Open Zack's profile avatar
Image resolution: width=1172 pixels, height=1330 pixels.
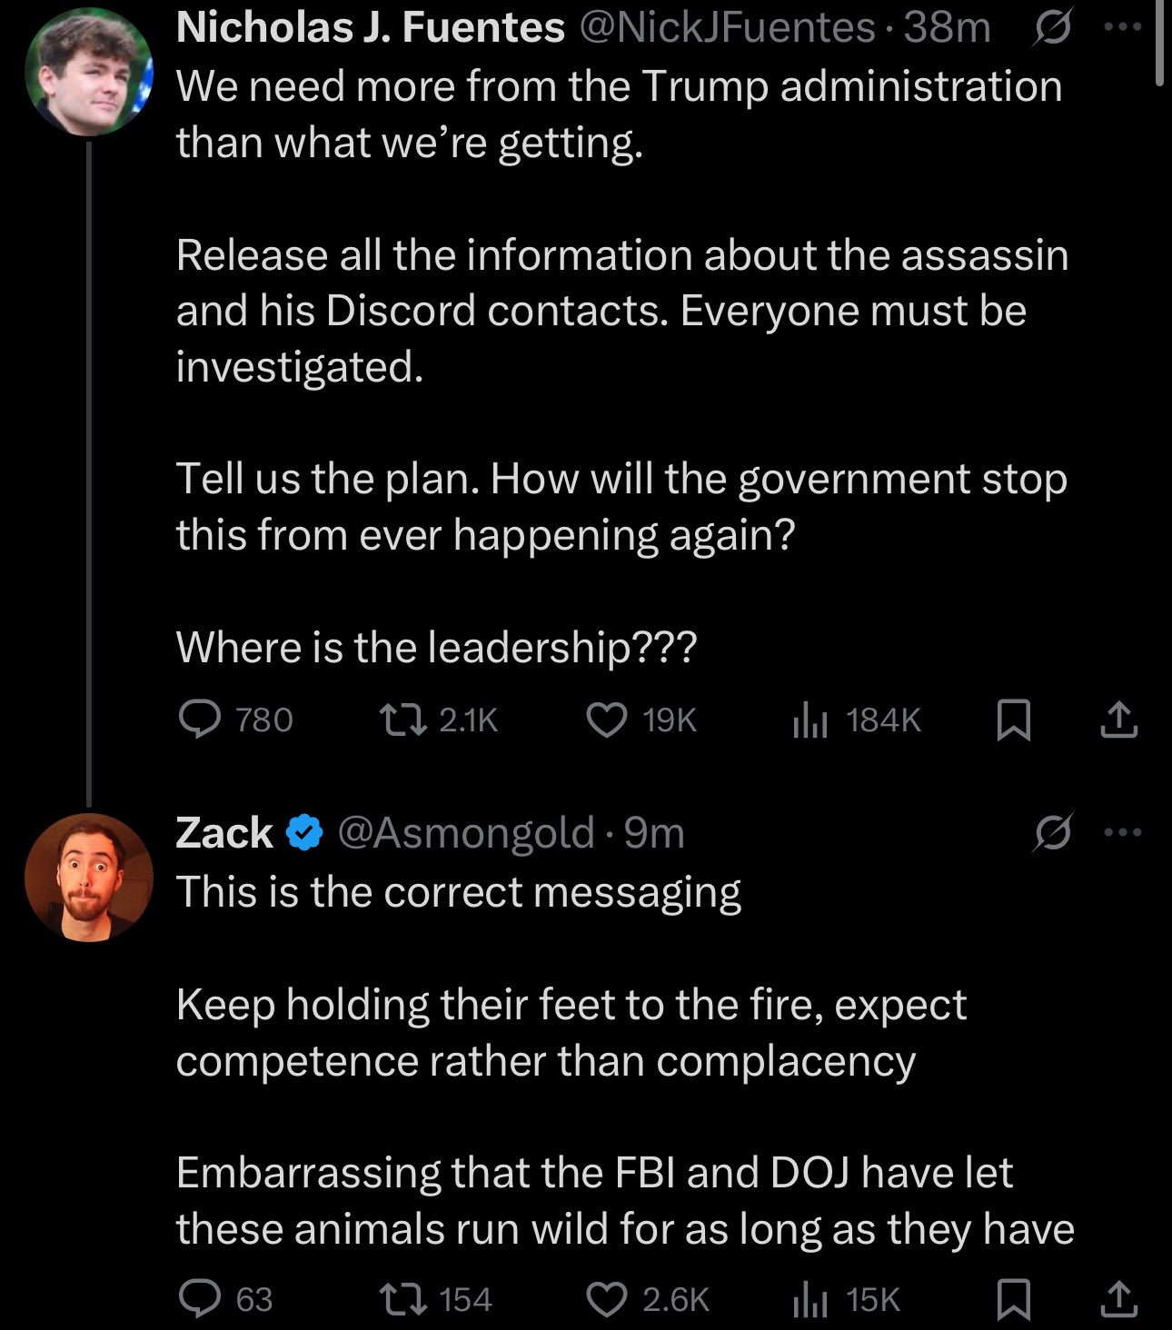(88, 878)
